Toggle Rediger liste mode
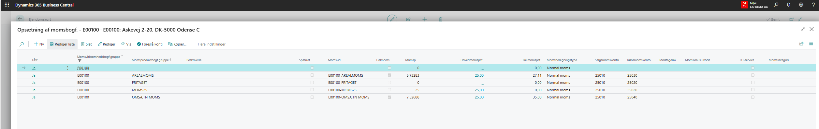The height and width of the screenshot is (129, 819). [62, 44]
